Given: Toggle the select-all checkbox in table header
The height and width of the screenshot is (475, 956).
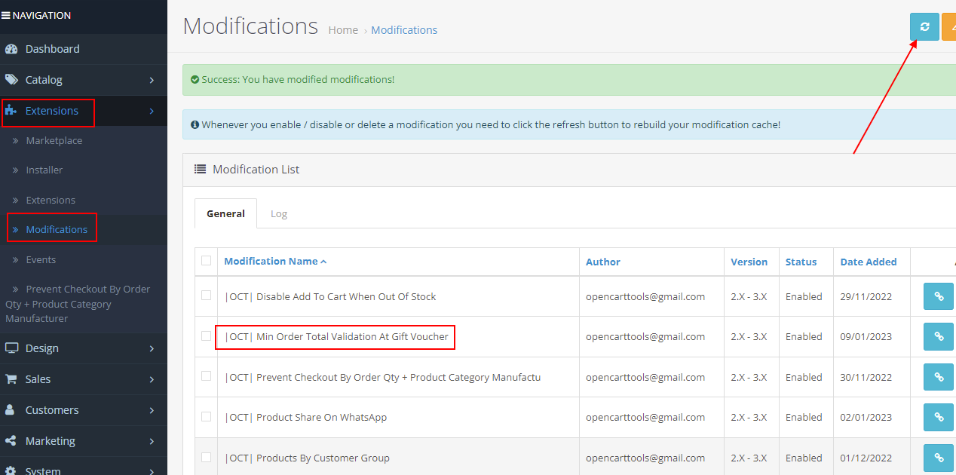Looking at the screenshot, I should click(x=206, y=259).
